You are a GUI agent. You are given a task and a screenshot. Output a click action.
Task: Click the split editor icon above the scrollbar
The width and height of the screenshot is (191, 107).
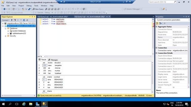153,19
